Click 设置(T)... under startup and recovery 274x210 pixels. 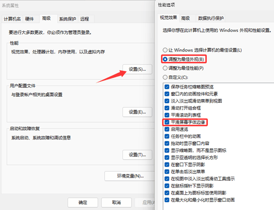(x=137, y=155)
